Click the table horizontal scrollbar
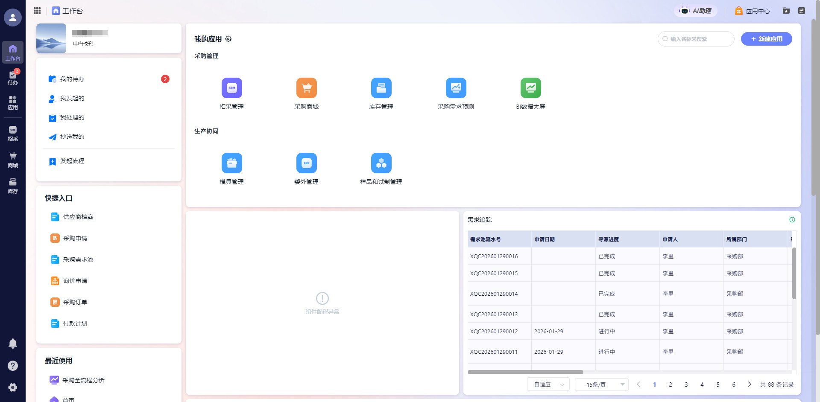 pos(525,372)
